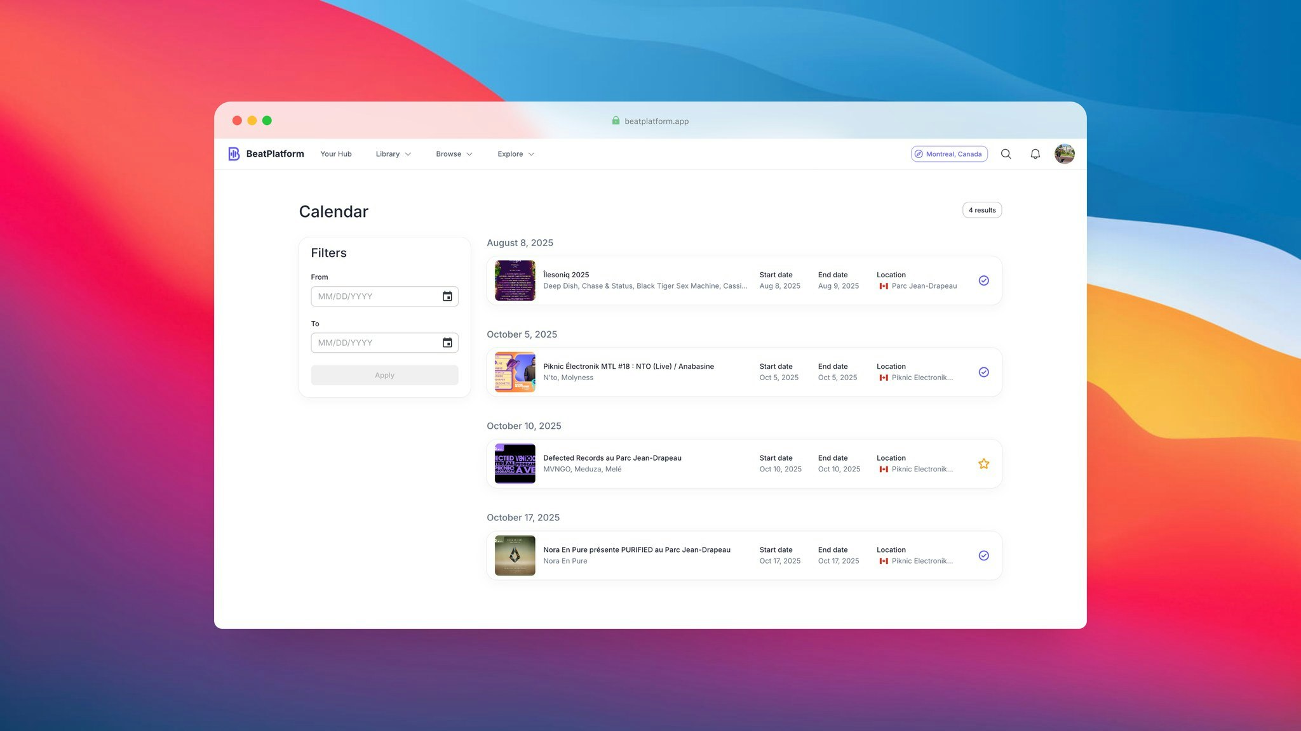Expand the Library dropdown menu
Image resolution: width=1301 pixels, height=731 pixels.
(x=393, y=154)
